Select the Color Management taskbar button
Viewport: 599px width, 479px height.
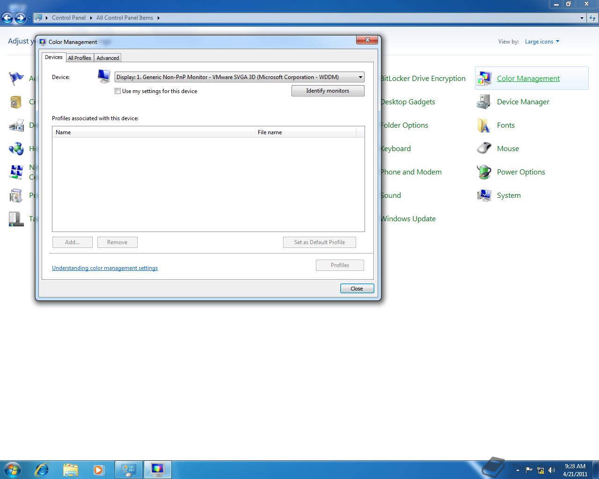click(157, 469)
